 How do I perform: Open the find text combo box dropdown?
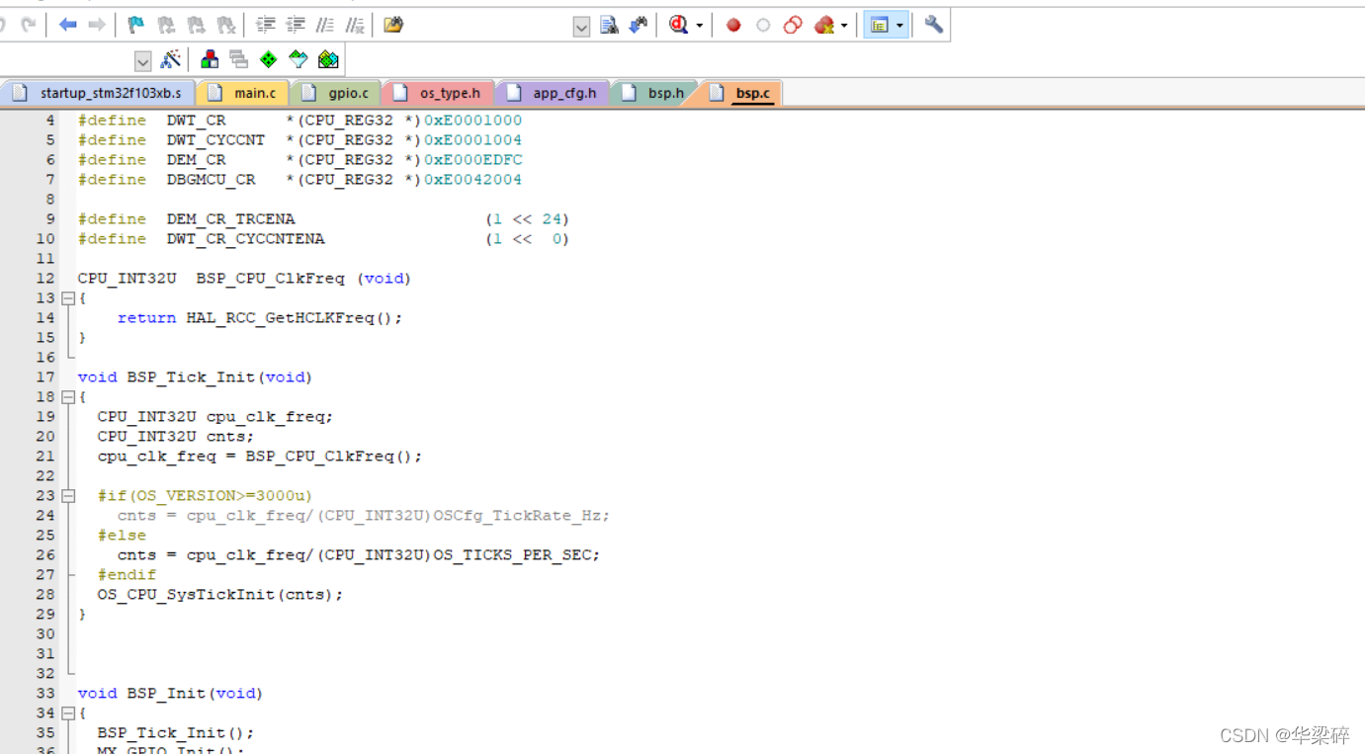tap(581, 27)
